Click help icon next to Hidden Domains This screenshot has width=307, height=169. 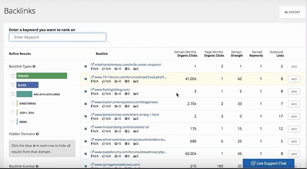click(x=37, y=134)
